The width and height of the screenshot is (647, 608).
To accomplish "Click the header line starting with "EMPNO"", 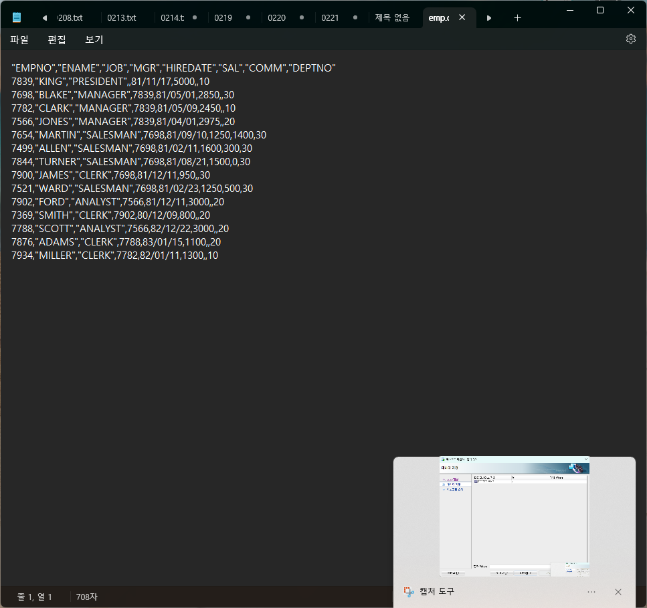I will click(x=174, y=68).
